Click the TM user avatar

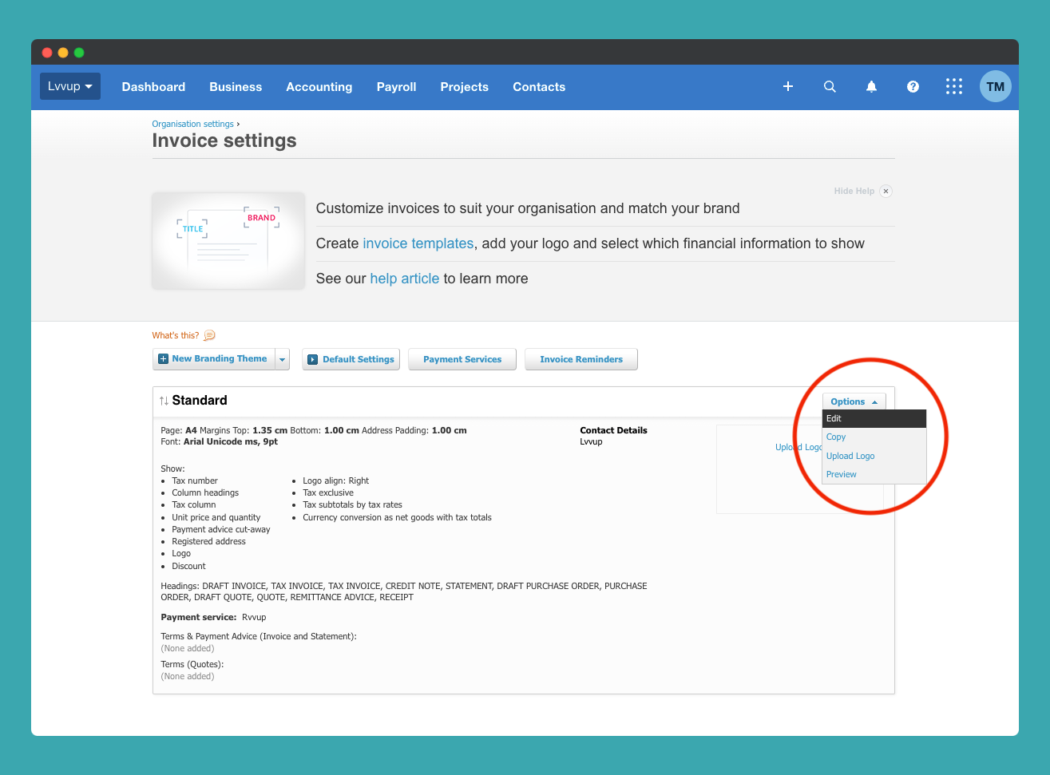(996, 86)
